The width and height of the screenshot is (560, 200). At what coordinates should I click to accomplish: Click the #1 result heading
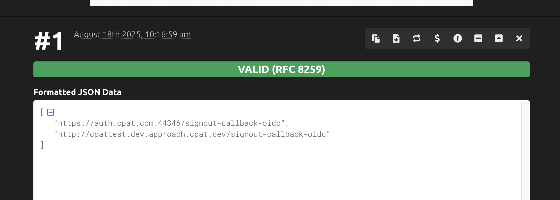pyautogui.click(x=49, y=41)
